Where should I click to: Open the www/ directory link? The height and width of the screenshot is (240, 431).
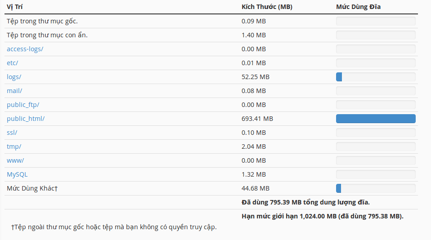point(15,160)
